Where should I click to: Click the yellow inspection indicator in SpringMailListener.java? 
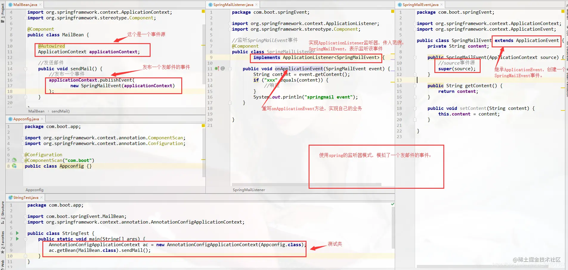pos(393,11)
